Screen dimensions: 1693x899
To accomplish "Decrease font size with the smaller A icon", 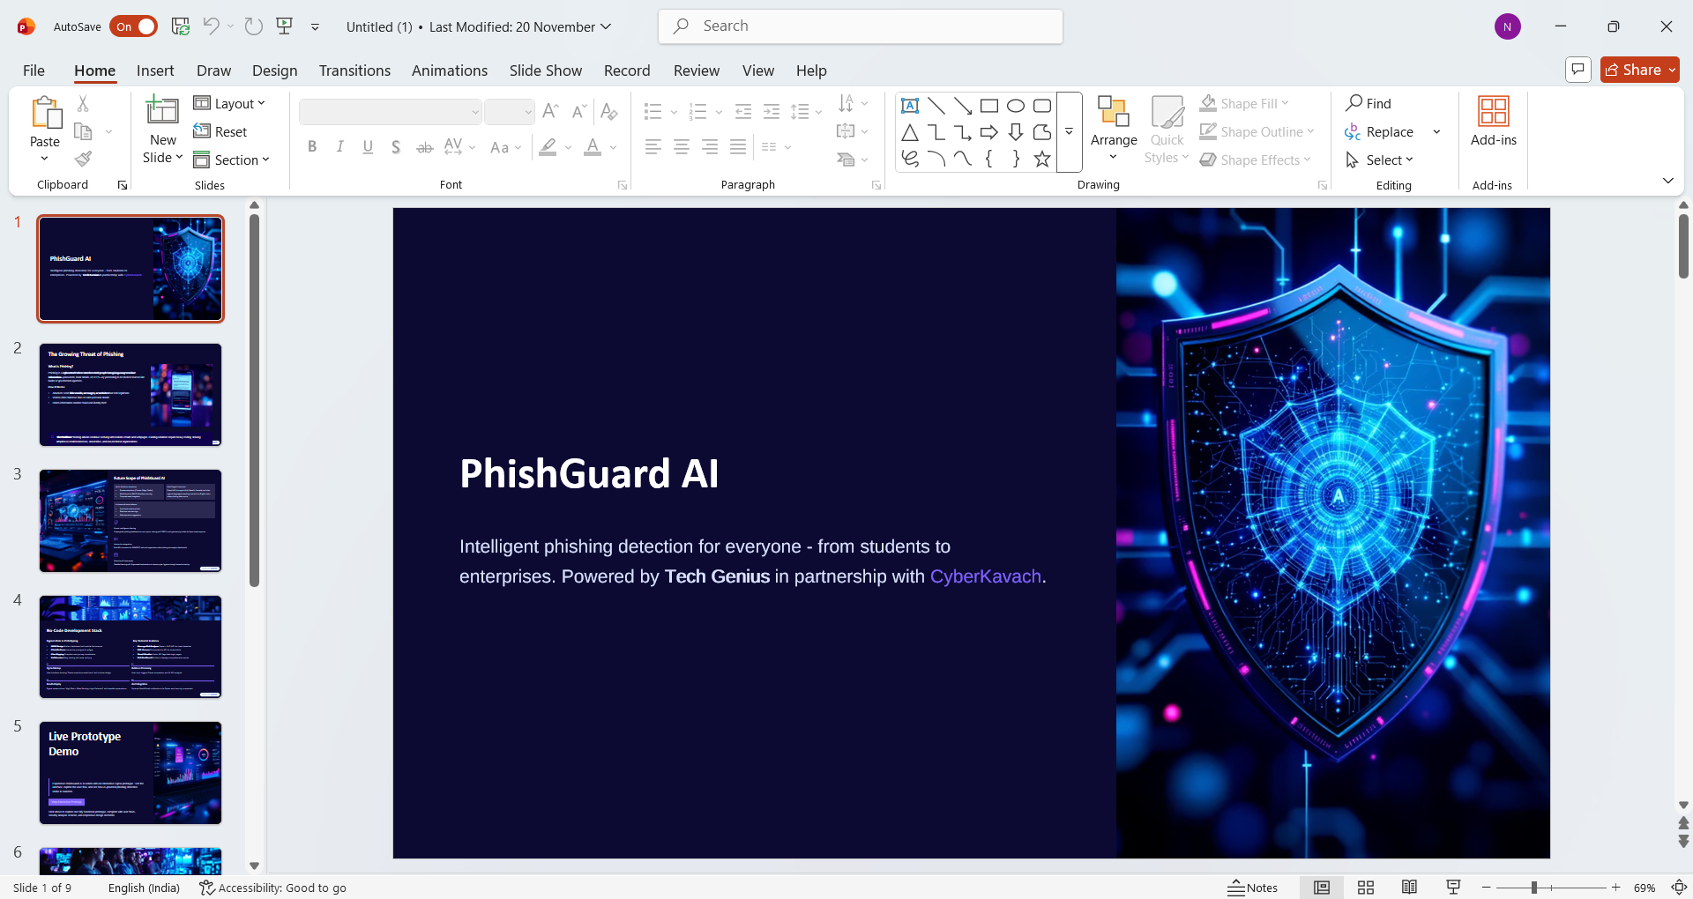I will click(x=578, y=112).
